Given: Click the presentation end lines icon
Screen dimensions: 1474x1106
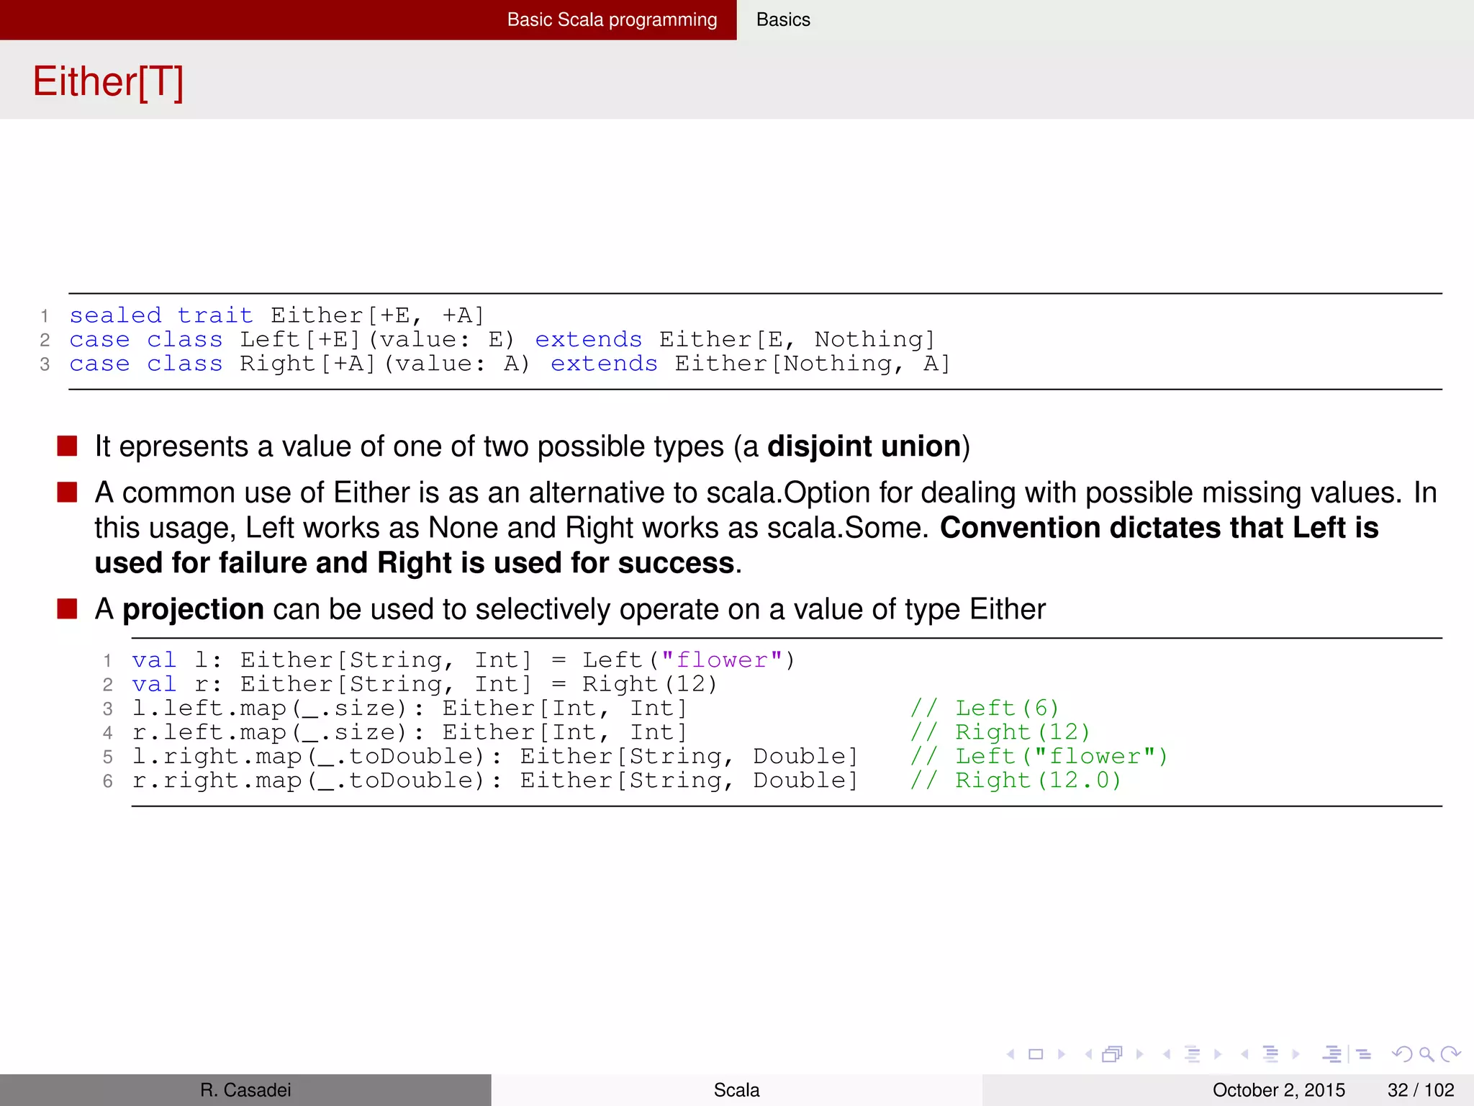Looking at the screenshot, I should [1364, 1054].
